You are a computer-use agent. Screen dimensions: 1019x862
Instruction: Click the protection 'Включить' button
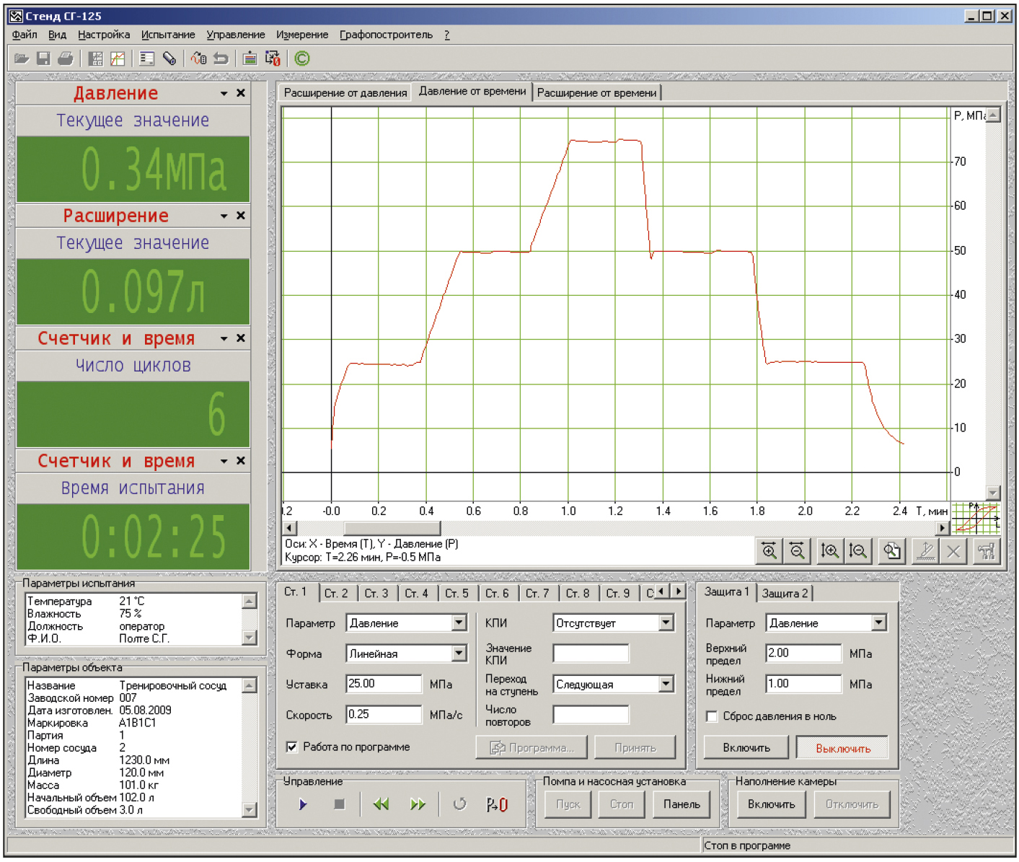(746, 748)
